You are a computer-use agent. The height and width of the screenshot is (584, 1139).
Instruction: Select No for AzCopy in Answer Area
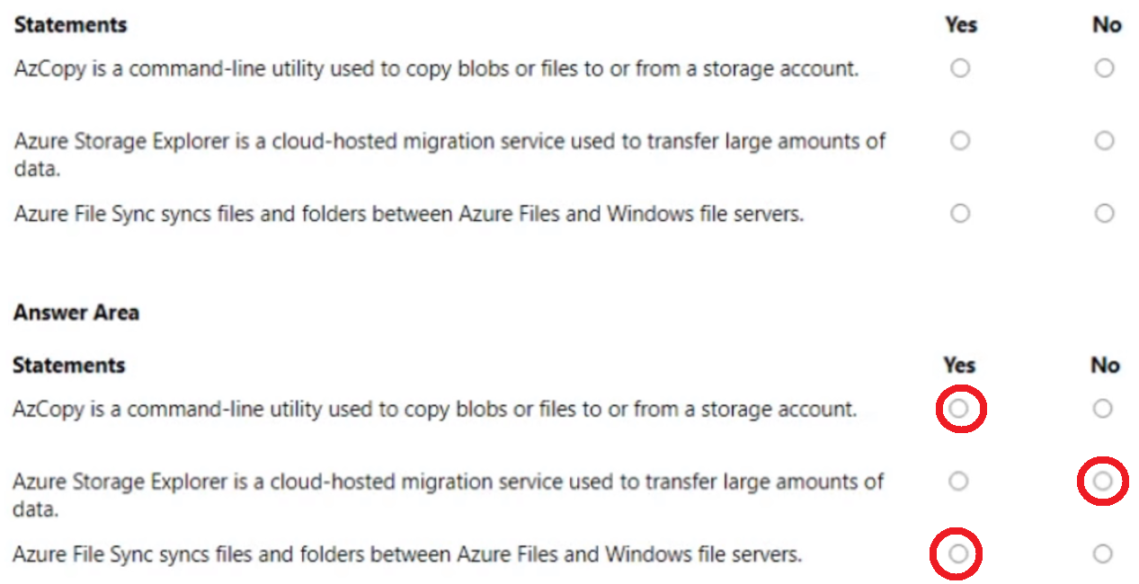pos(1103,409)
